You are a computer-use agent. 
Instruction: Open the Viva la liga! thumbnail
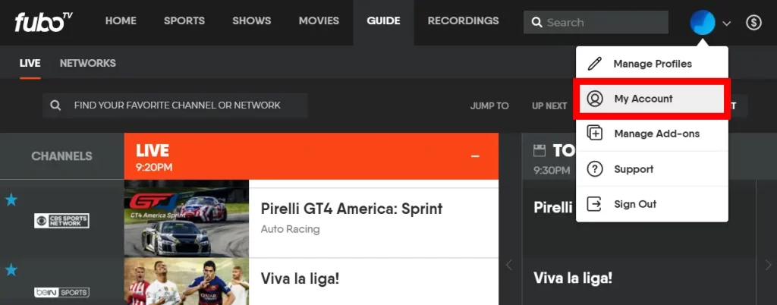pyautogui.click(x=187, y=281)
